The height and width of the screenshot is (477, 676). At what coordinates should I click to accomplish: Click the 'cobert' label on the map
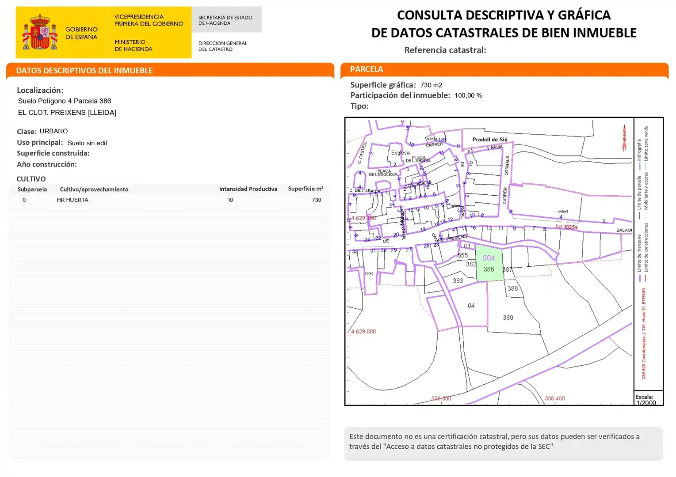pos(563,211)
